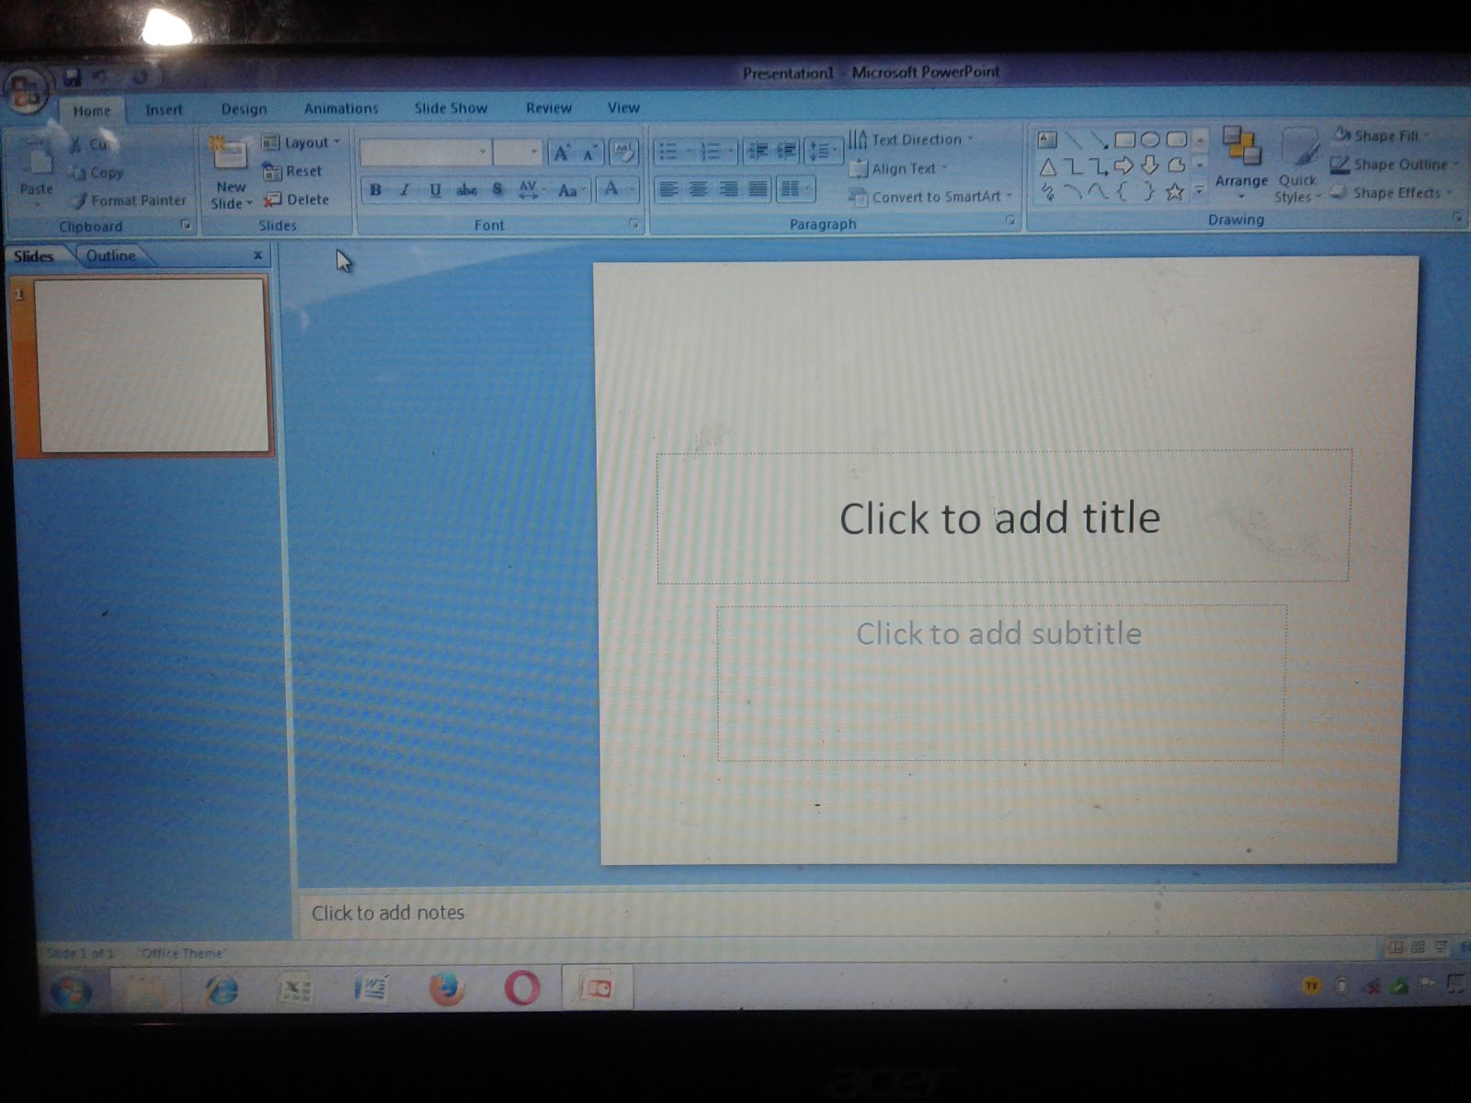Image resolution: width=1471 pixels, height=1103 pixels.
Task: Open the Font dialog box launcher
Action: point(633,223)
